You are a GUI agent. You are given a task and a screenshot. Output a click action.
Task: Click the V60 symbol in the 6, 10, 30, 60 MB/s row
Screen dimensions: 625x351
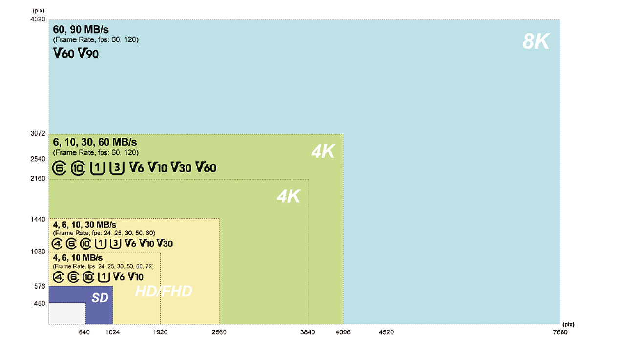[x=206, y=168]
